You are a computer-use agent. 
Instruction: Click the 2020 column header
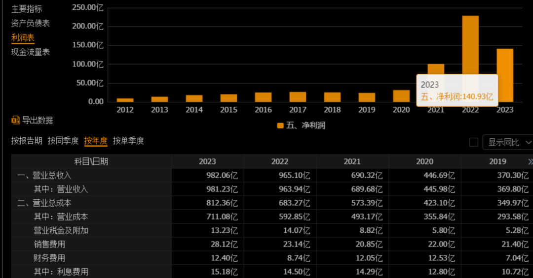(424, 162)
